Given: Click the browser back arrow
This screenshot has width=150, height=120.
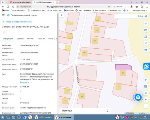Looking at the screenshot, I should click(3, 7).
